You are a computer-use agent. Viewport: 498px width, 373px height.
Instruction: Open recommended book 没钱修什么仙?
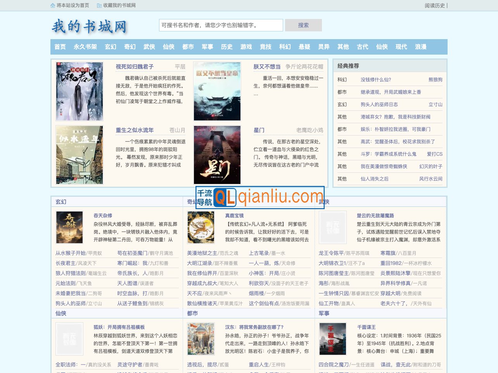(x=376, y=80)
